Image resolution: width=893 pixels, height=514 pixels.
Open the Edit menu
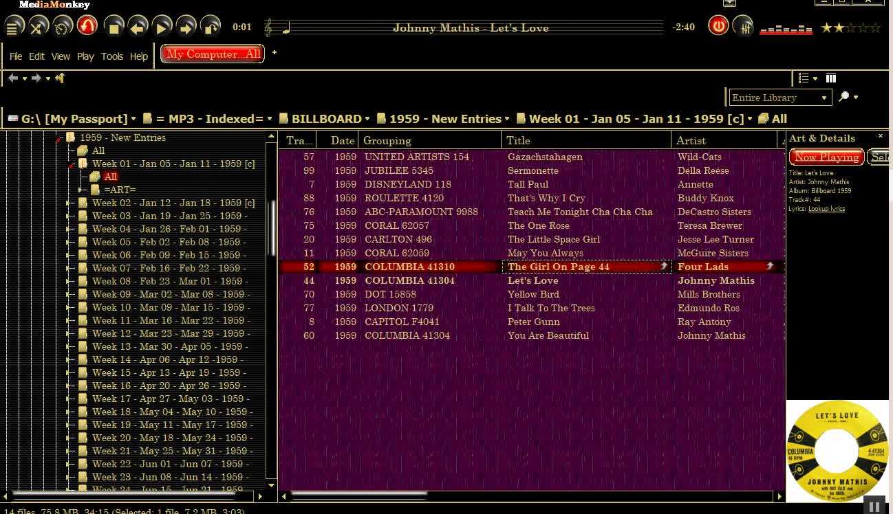[x=36, y=56]
